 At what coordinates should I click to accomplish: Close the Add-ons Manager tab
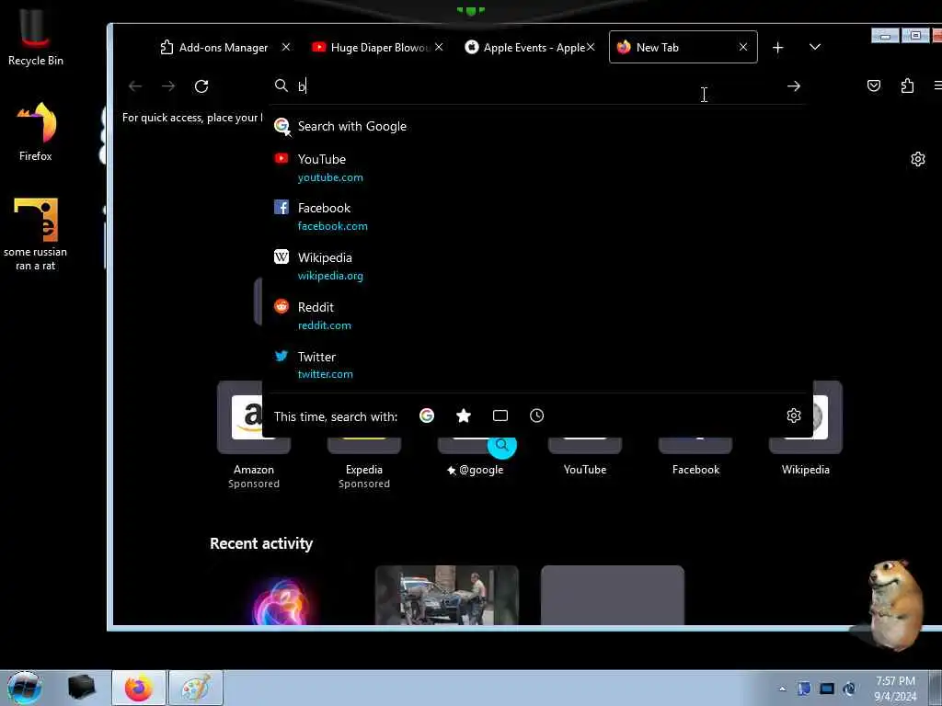click(286, 47)
